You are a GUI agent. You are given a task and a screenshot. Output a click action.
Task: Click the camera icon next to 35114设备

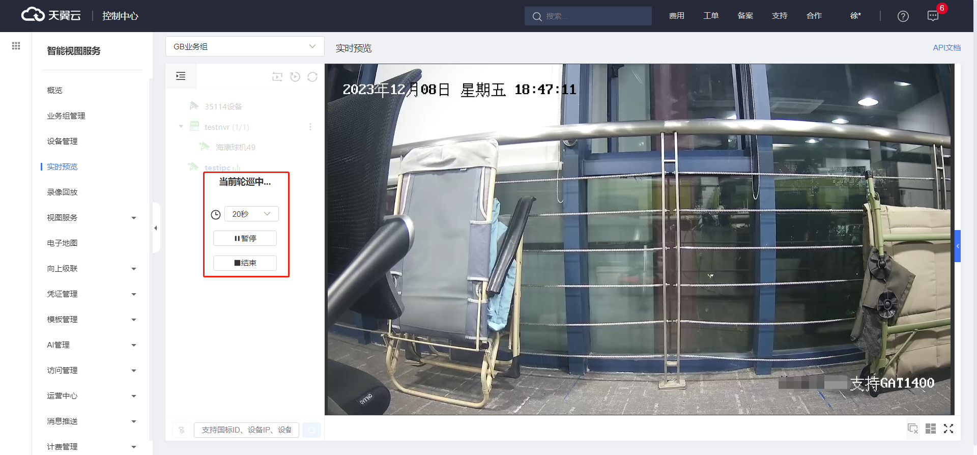pos(194,106)
